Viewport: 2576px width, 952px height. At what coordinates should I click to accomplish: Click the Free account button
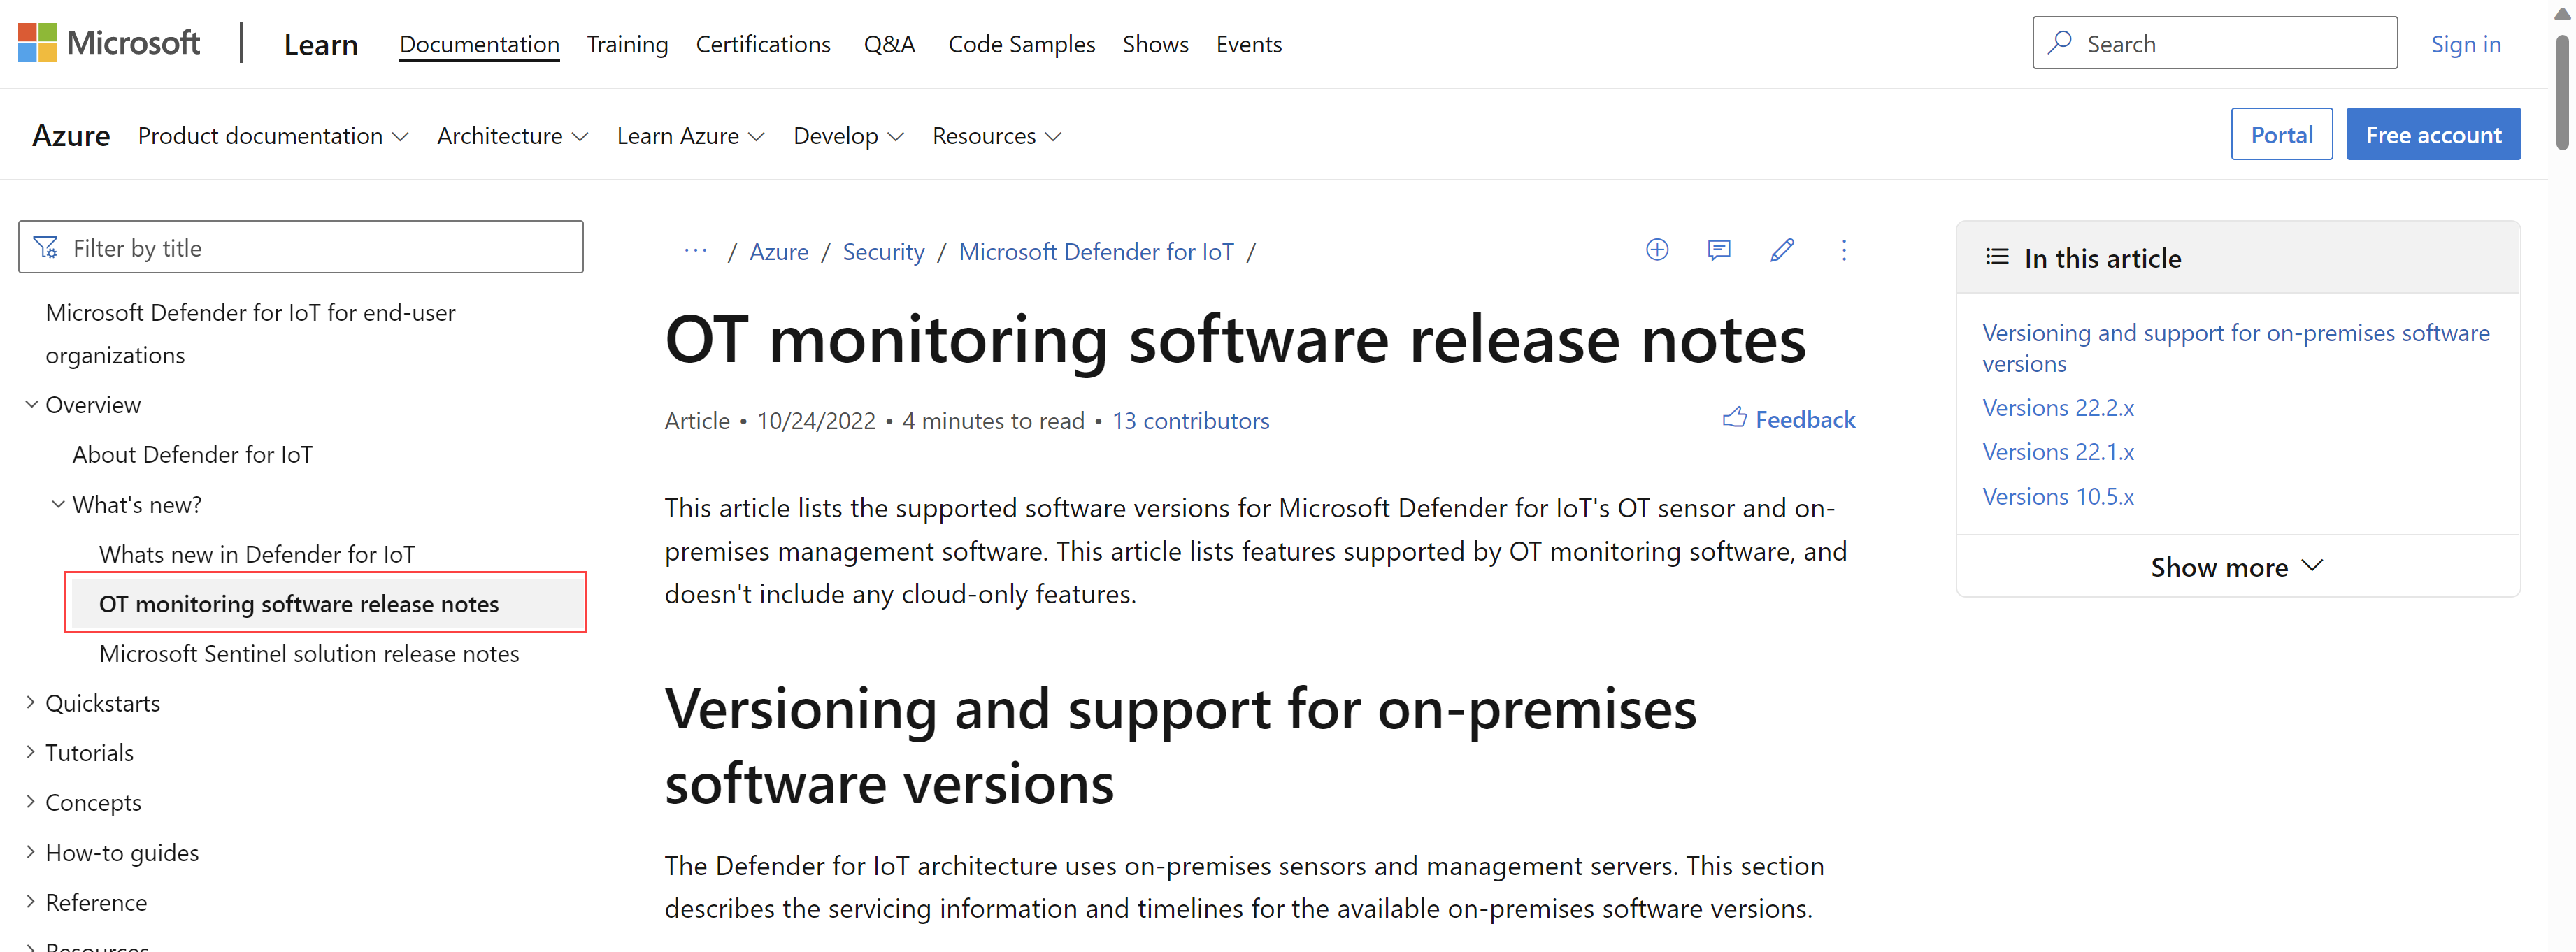click(2433, 134)
